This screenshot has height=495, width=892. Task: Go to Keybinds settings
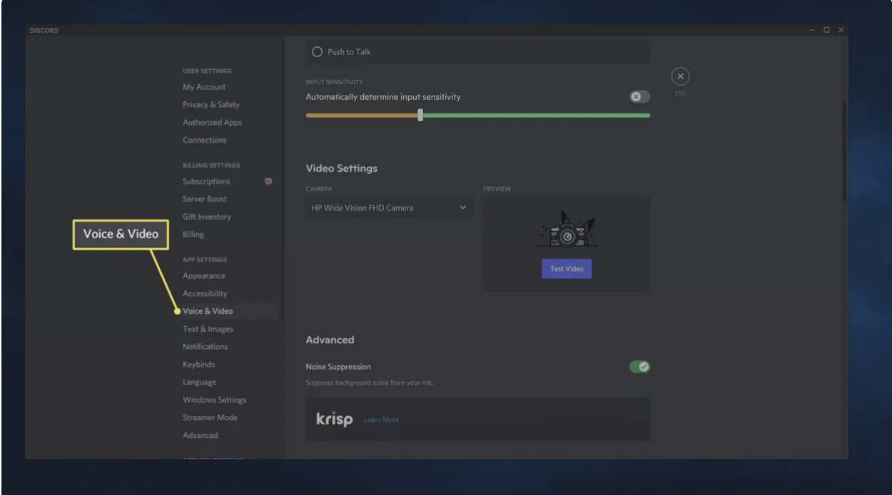point(198,364)
